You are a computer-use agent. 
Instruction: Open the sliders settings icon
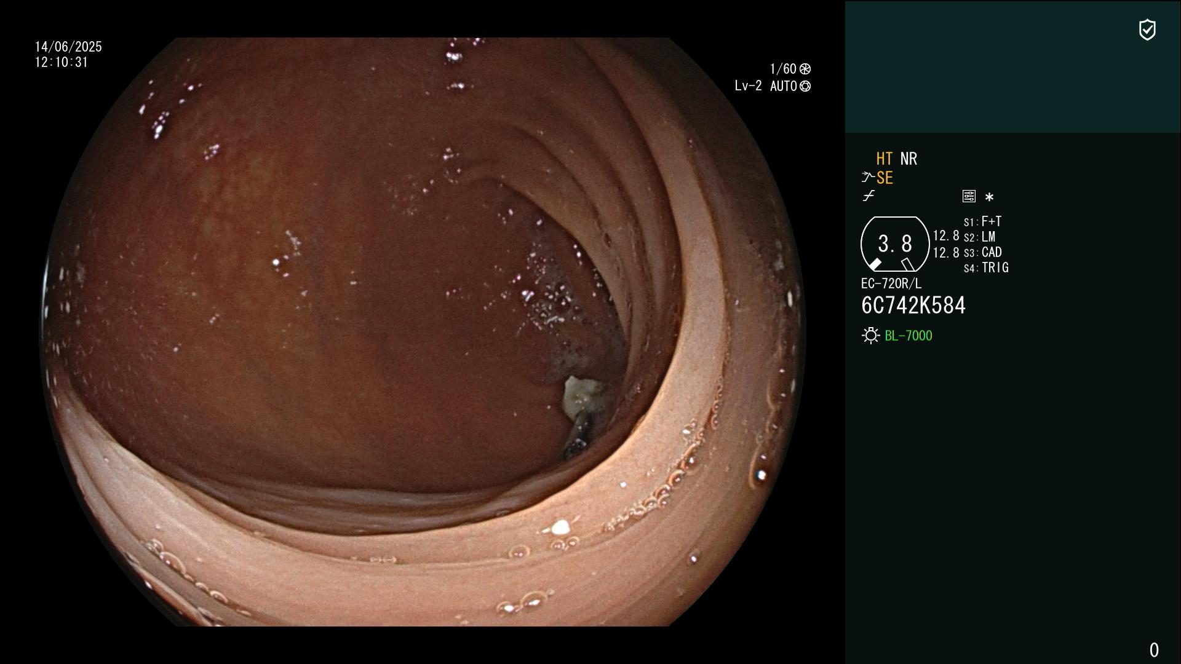(x=969, y=196)
